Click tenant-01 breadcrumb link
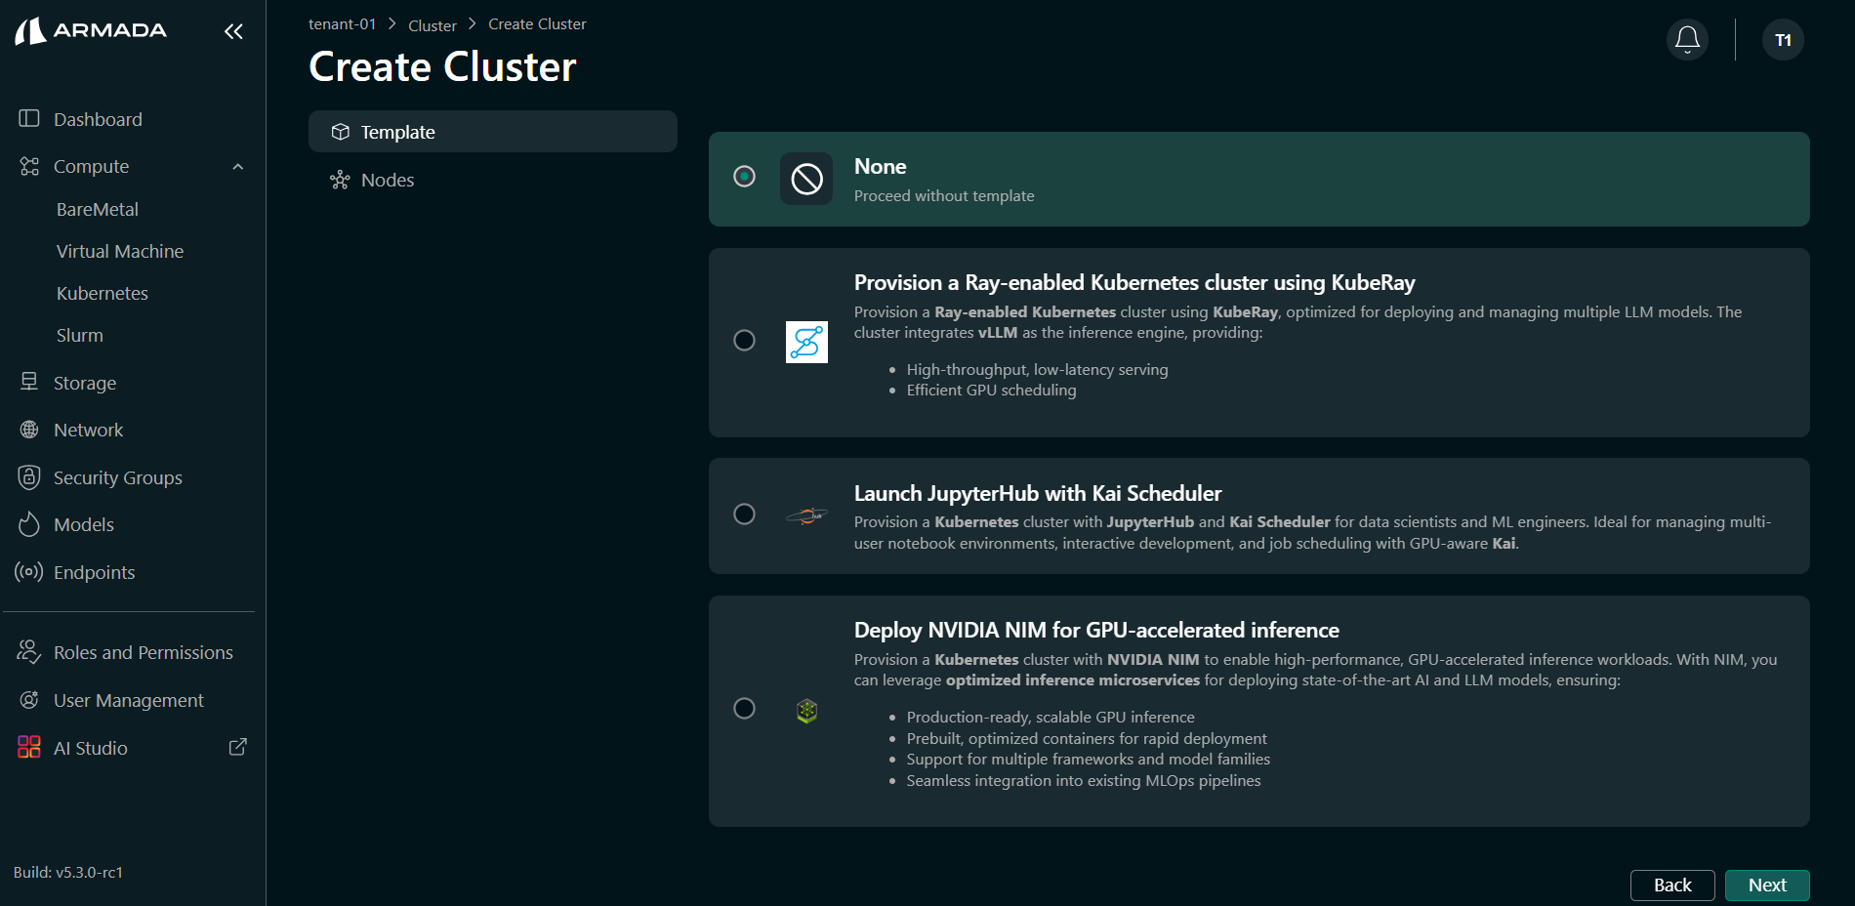The height and width of the screenshot is (906, 1855). pos(343,24)
